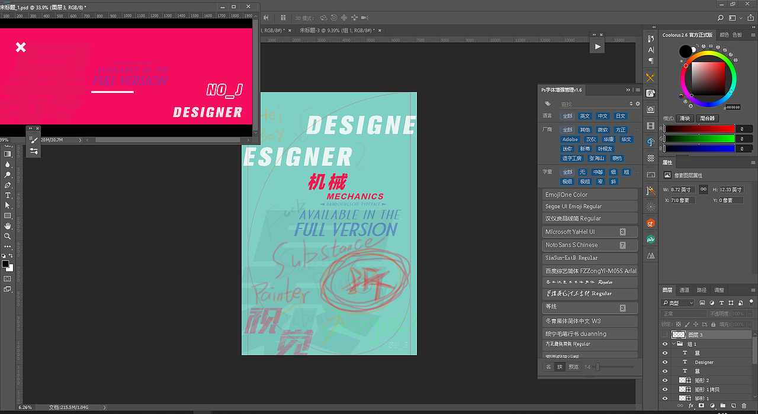The height and width of the screenshot is (414, 758).
Task: Collapse the font manager panel arrows
Action: [x=628, y=90]
